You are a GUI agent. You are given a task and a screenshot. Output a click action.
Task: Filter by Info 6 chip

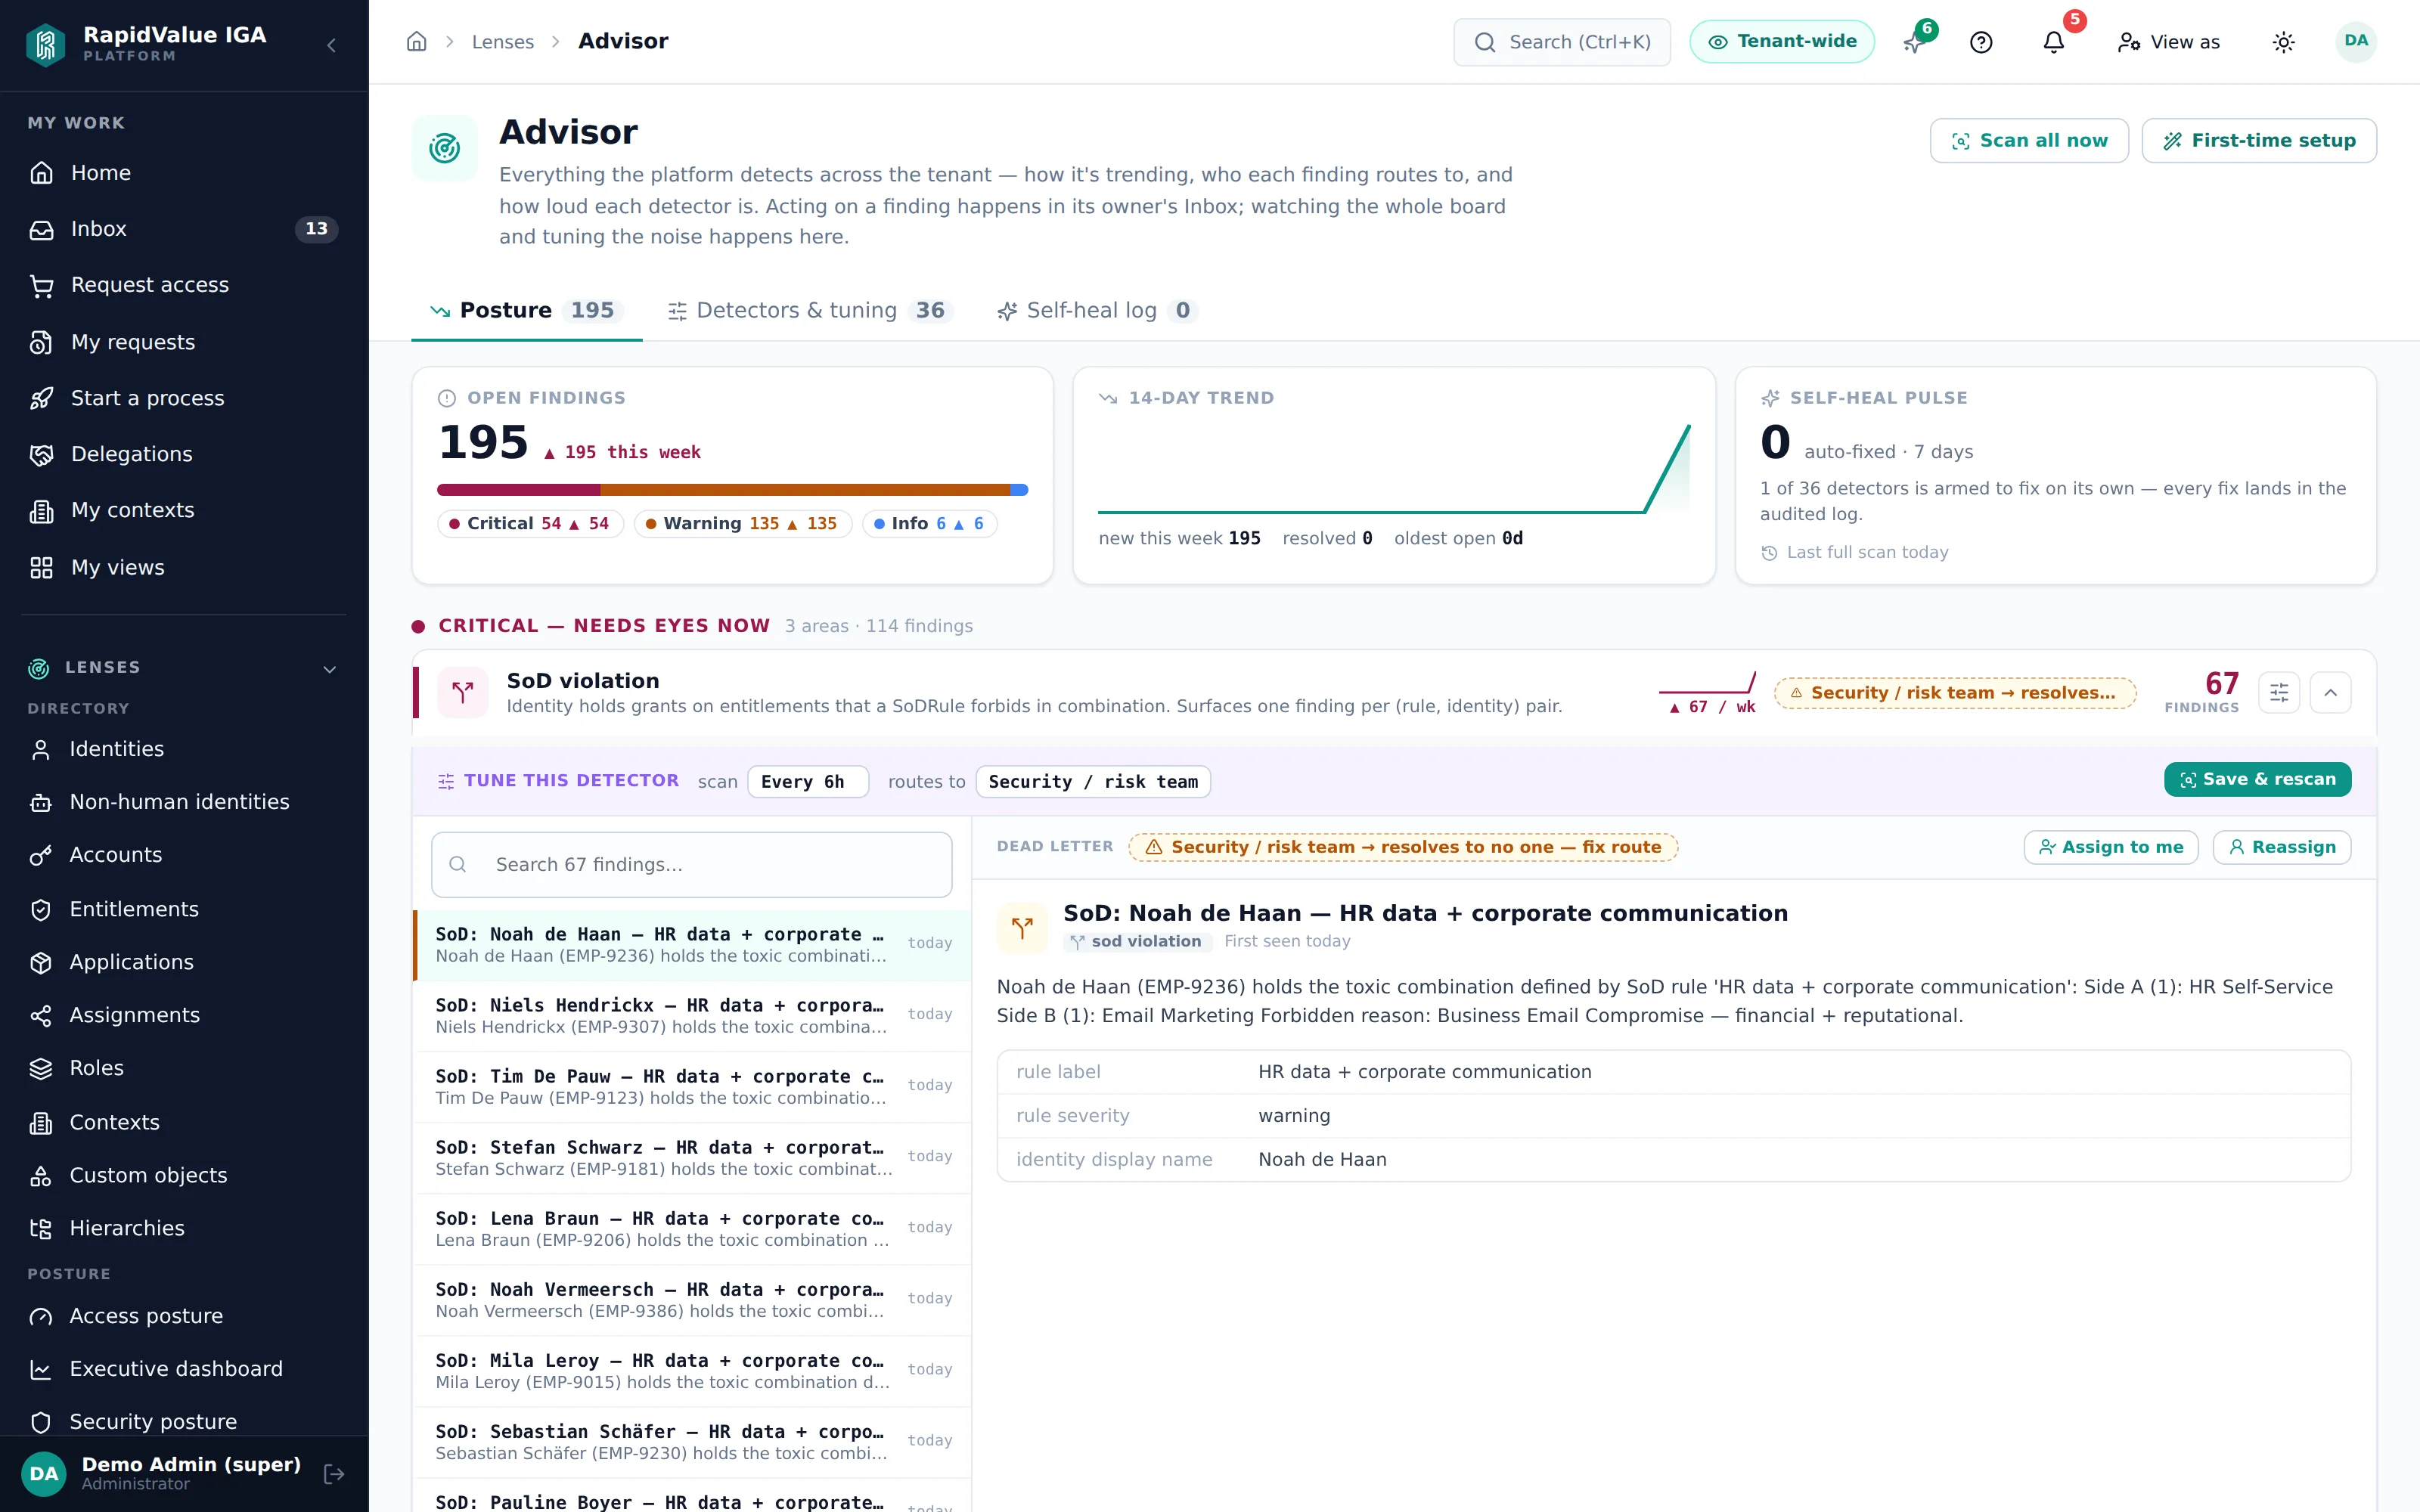pyautogui.click(x=929, y=524)
